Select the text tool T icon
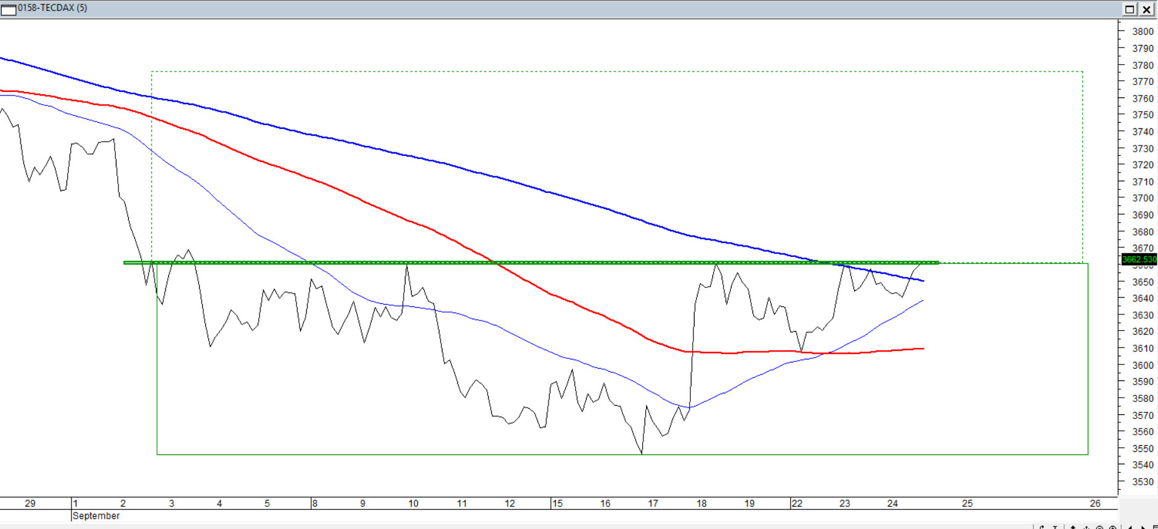This screenshot has width=1158, height=529. pos(1055,528)
